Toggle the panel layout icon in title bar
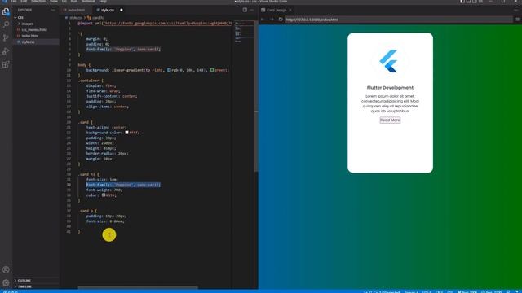 click(468, 2)
